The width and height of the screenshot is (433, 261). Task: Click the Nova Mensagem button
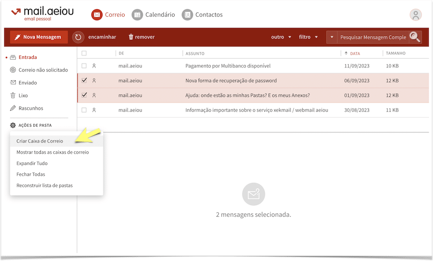click(39, 37)
